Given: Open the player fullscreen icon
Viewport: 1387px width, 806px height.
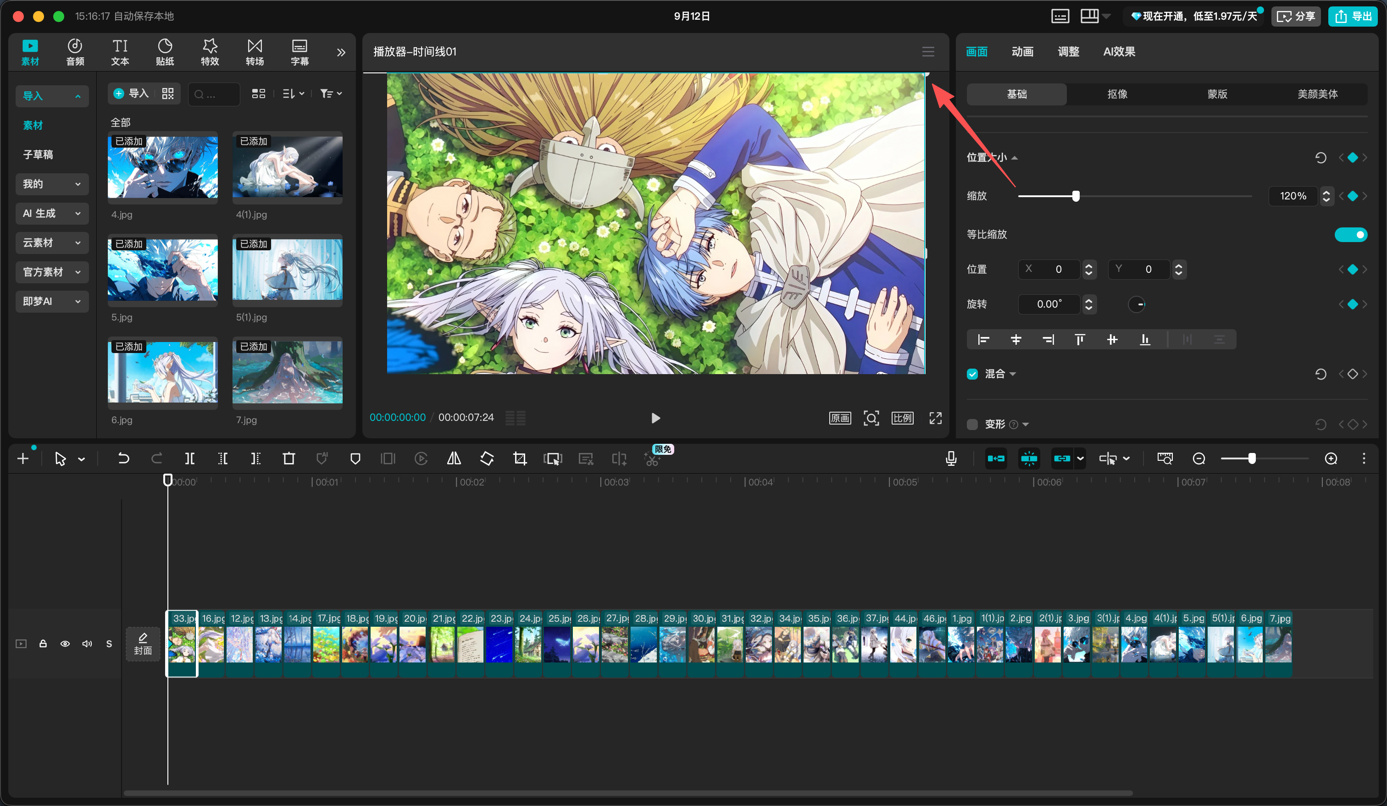Looking at the screenshot, I should click(x=936, y=418).
